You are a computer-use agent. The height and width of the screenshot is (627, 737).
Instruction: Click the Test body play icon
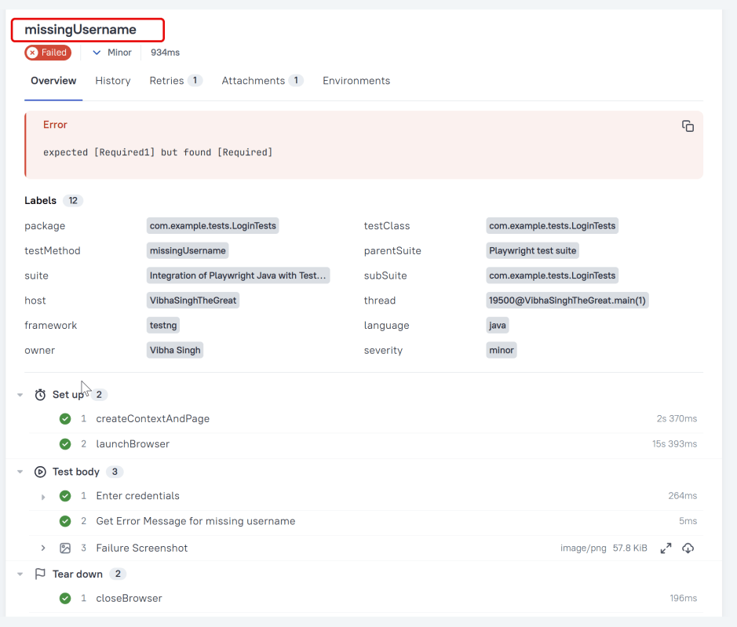pos(41,472)
